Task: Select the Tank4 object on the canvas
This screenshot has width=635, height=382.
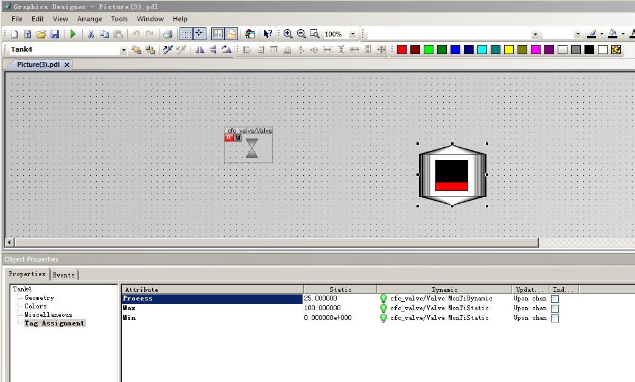Action: [452, 175]
